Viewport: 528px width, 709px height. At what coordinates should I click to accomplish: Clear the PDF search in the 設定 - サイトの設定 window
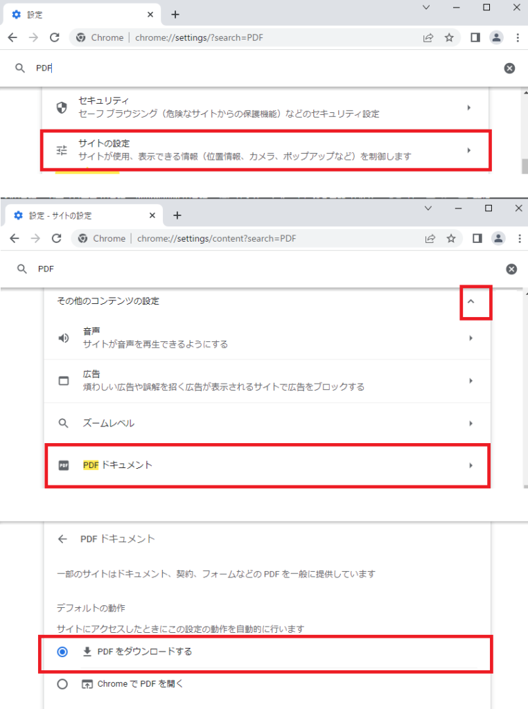511,269
